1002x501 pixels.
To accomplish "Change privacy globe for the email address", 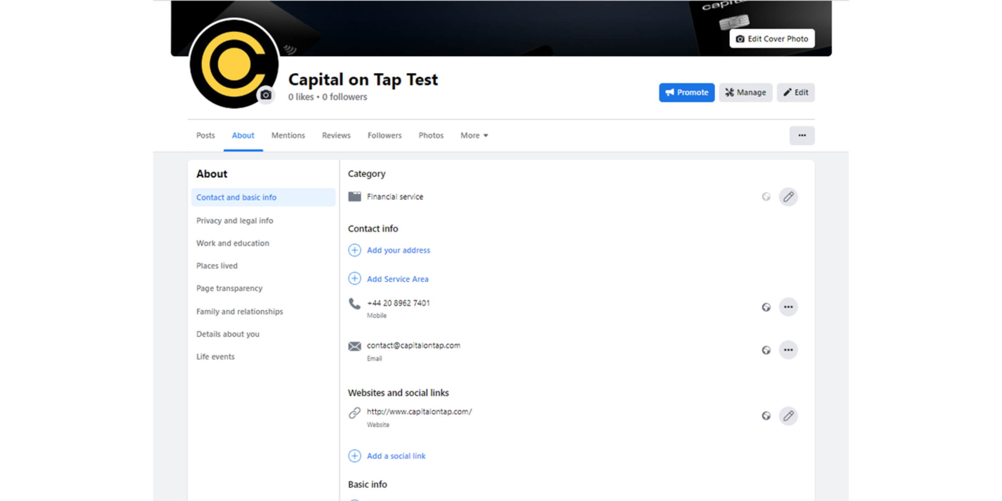I will coord(766,350).
